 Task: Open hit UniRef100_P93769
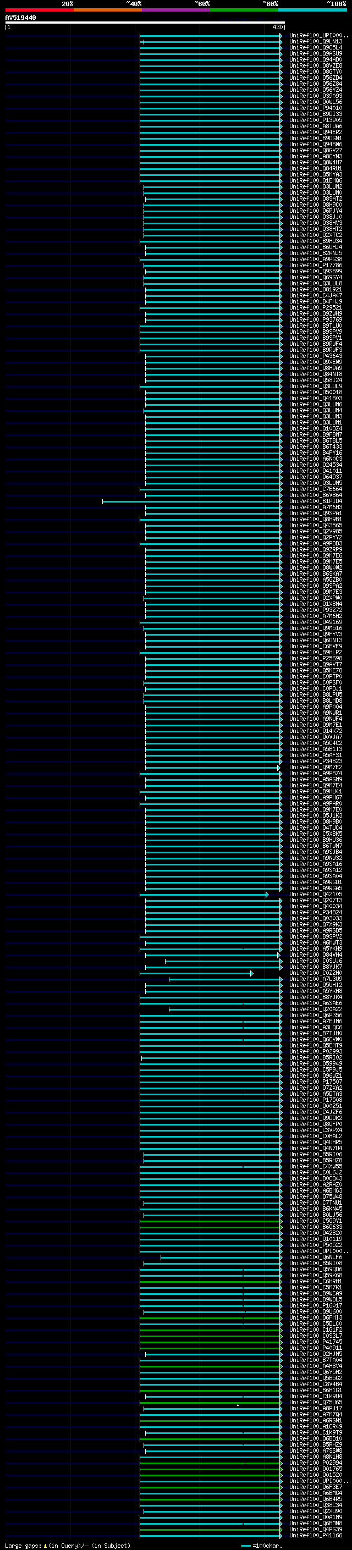[316, 319]
